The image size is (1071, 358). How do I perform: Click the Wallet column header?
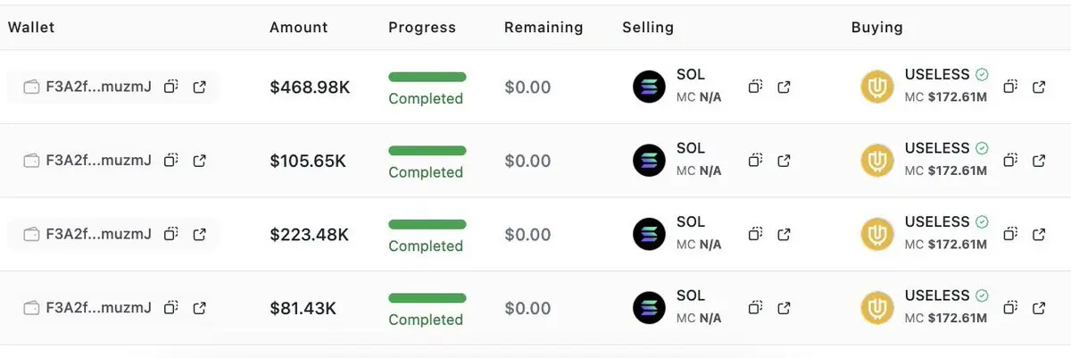click(31, 28)
